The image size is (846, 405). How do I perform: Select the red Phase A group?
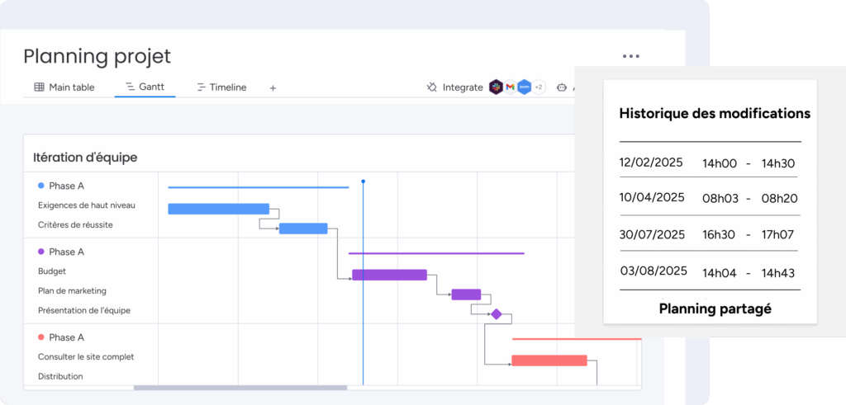coord(61,337)
